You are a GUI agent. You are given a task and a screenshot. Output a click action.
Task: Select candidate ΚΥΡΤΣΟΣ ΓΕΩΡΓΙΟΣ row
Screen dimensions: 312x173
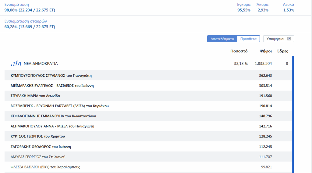(38, 136)
